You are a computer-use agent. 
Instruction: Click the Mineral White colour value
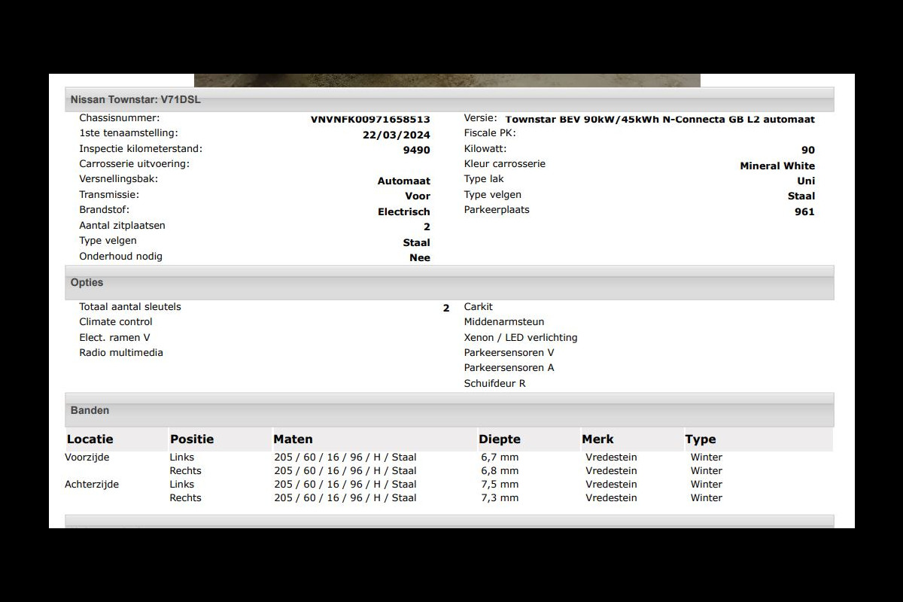pyautogui.click(x=777, y=166)
